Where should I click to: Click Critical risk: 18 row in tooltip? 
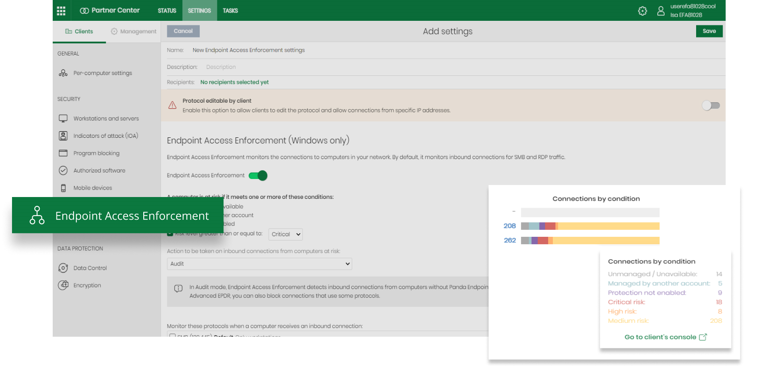665,302
